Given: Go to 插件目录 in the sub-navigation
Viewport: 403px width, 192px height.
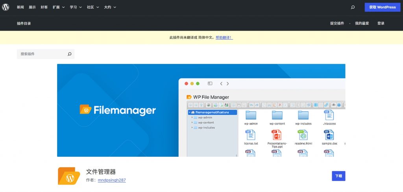Looking at the screenshot, I should click(24, 23).
